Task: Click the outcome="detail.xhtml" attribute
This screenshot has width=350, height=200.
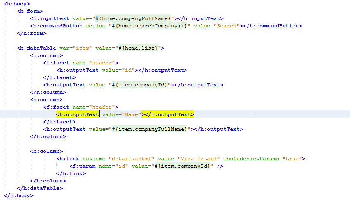Action: point(118,159)
